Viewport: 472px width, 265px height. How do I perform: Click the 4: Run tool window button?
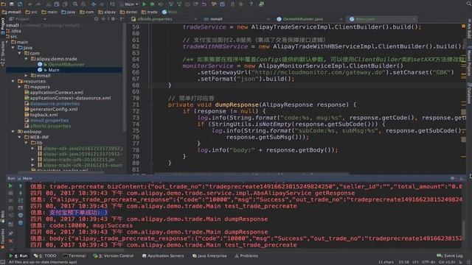click(x=18, y=255)
